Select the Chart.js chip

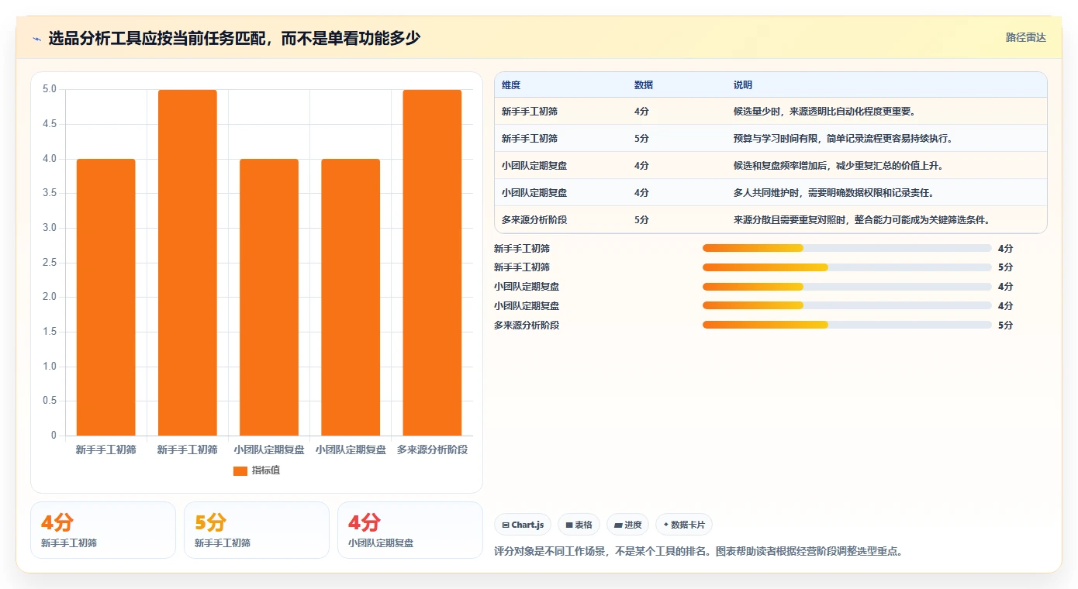point(523,525)
